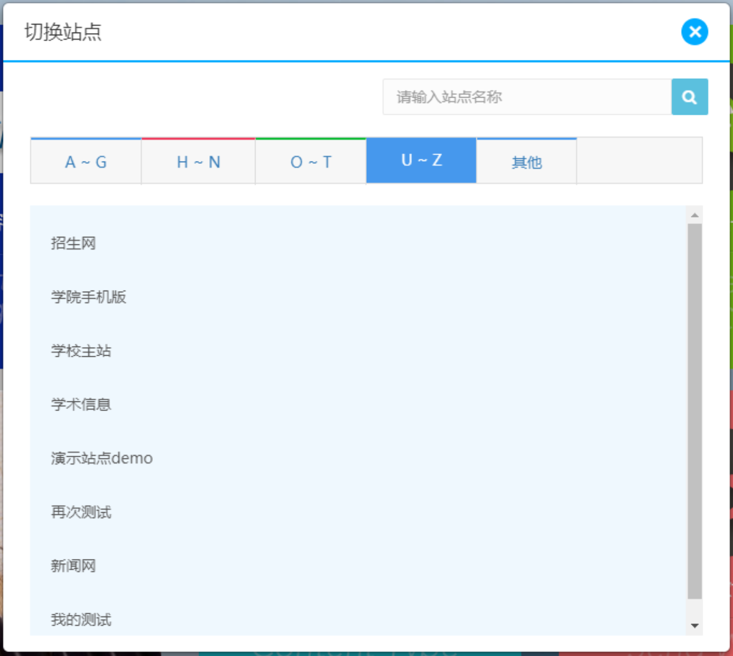Image resolution: width=733 pixels, height=656 pixels.
Task: Switch to the A ~ G tab
Action: (x=86, y=162)
